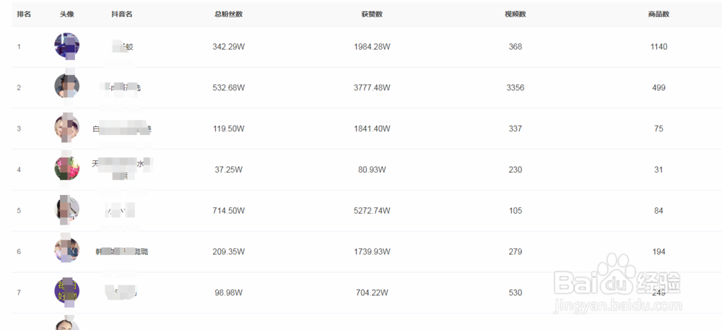Select the 排名 column header
722x330 pixels.
tap(24, 14)
